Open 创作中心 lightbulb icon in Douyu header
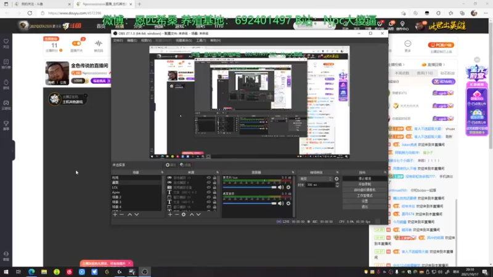Image resolution: width=493 pixels, height=277 pixels. click(402, 24)
